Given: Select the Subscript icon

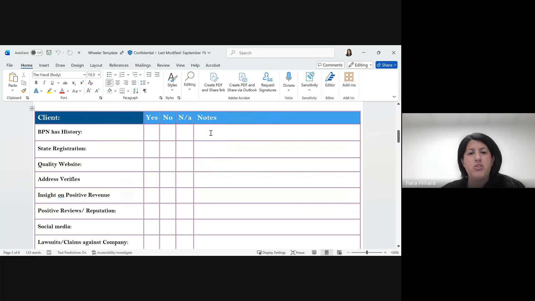Looking at the screenshot, I should point(74,83).
